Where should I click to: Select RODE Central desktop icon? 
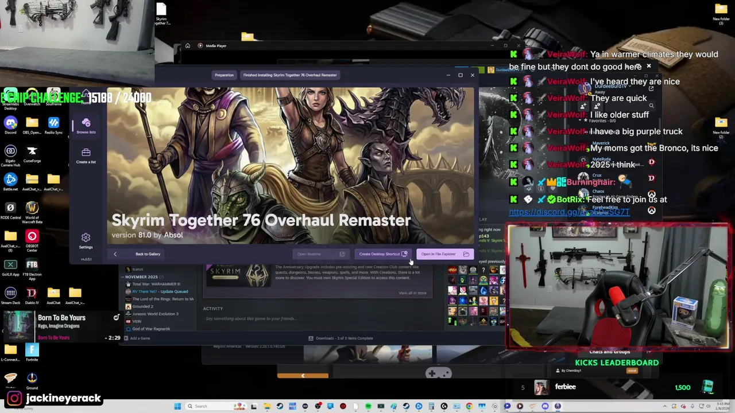(x=10, y=211)
